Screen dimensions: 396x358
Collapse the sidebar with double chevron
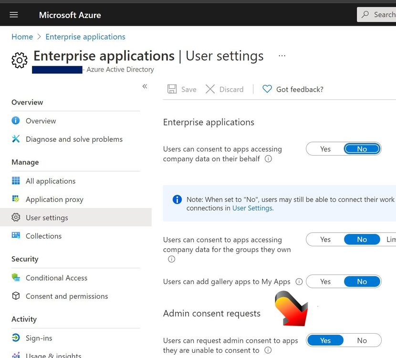[145, 86]
